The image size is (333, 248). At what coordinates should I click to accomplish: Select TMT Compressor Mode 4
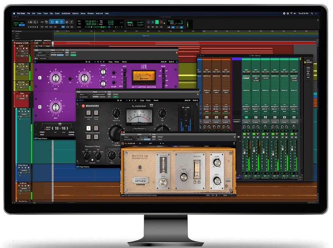click(x=96, y=137)
